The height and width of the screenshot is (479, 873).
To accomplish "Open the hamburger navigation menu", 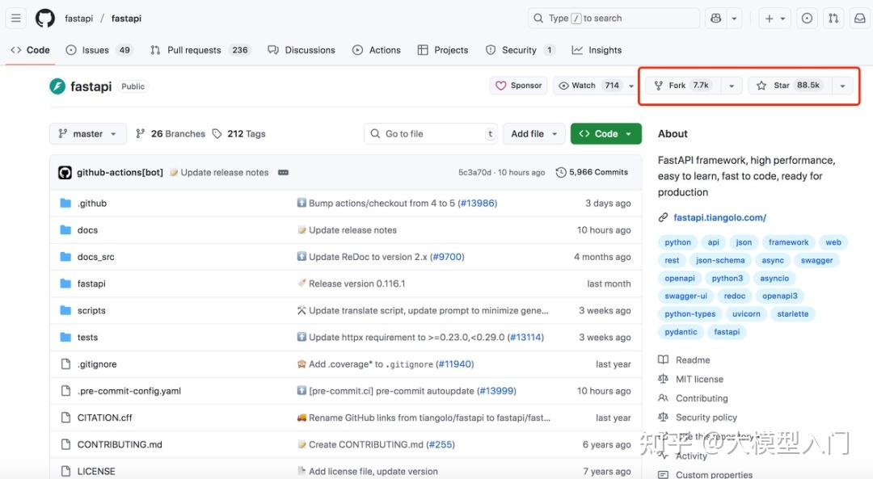I will tap(16, 19).
